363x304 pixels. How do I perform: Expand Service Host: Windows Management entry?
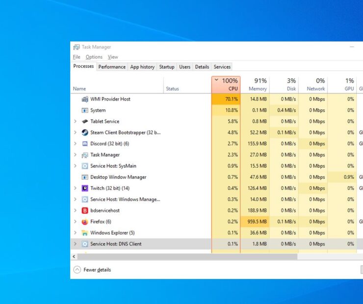pyautogui.click(x=75, y=199)
